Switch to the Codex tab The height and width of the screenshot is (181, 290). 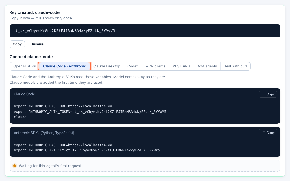(133, 66)
